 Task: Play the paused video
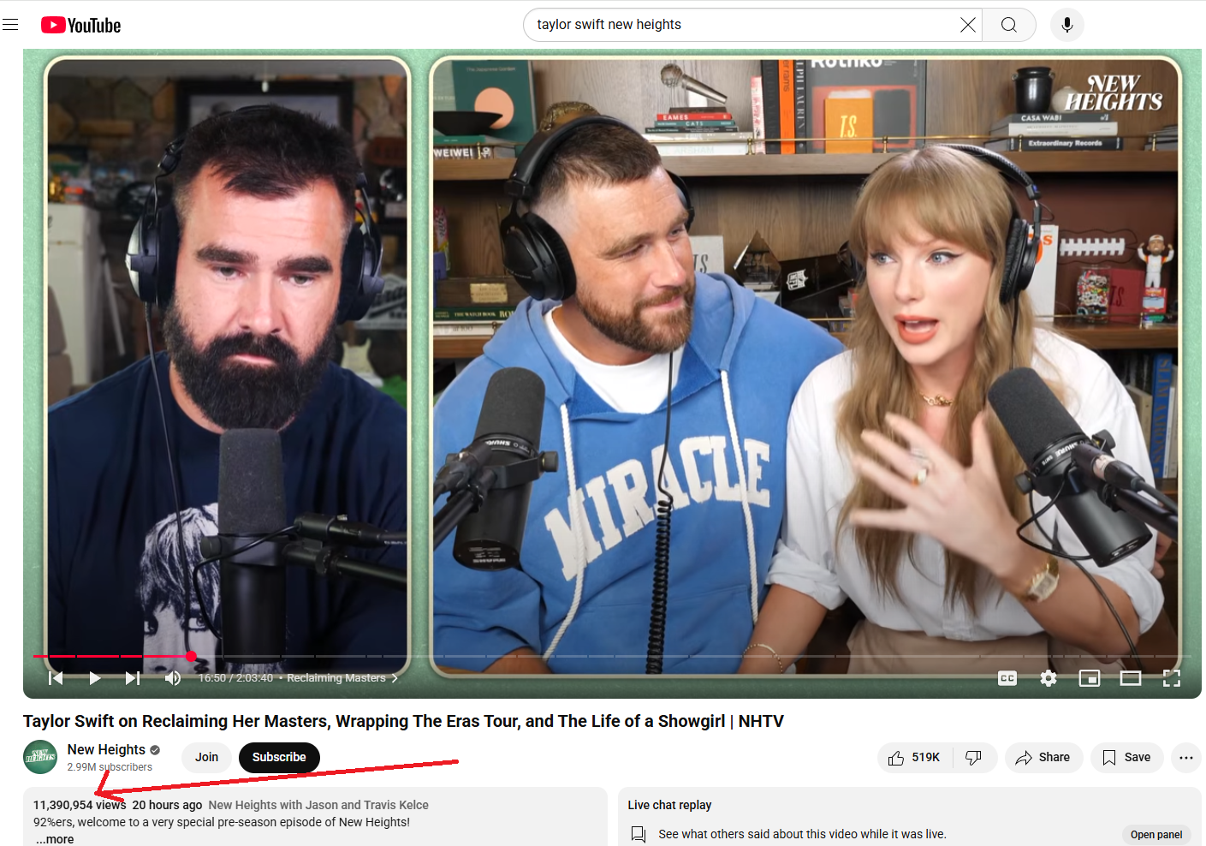[95, 678]
